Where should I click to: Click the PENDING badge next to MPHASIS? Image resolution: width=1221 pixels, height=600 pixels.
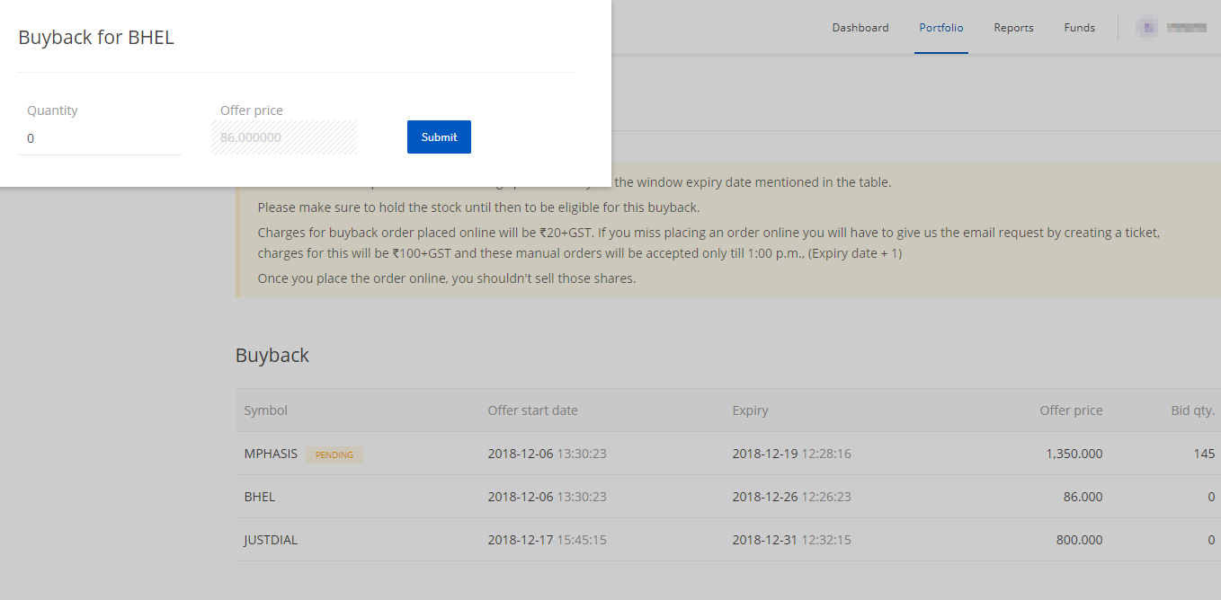(x=334, y=454)
